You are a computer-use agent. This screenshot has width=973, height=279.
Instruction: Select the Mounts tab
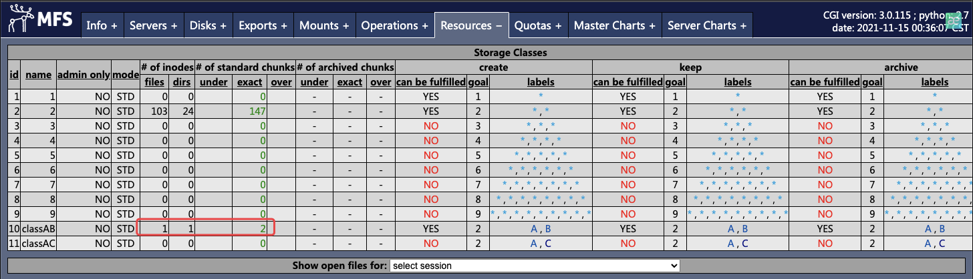click(324, 25)
